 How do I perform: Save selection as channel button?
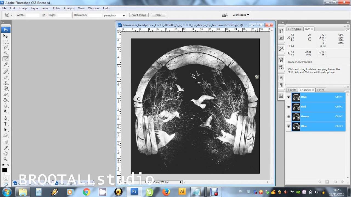click(x=327, y=182)
